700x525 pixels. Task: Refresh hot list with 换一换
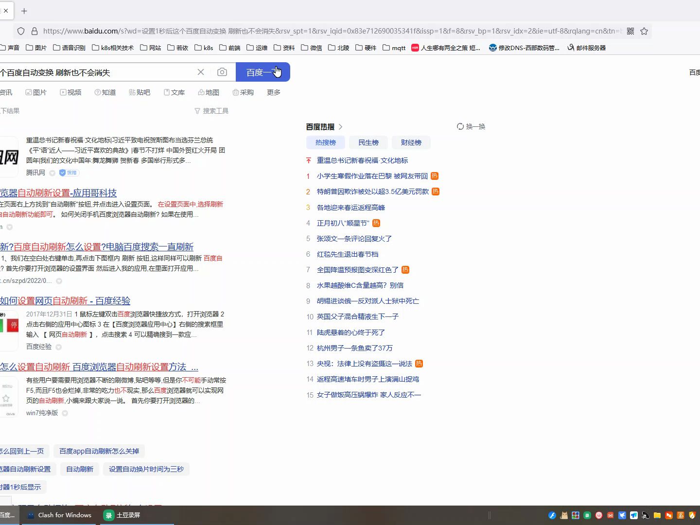point(471,126)
